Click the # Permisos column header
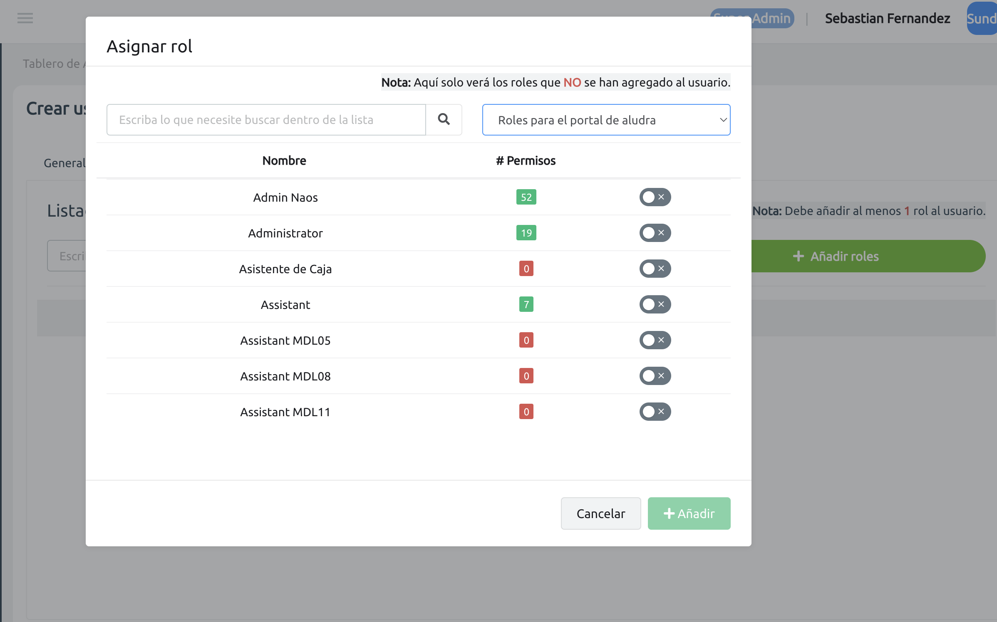The height and width of the screenshot is (622, 997). coord(526,160)
